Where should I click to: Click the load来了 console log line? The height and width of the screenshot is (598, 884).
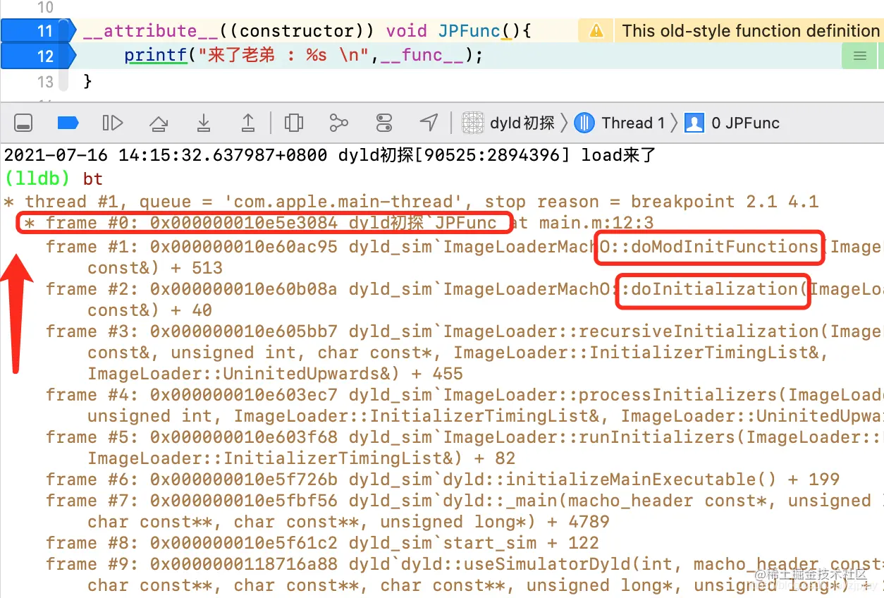pos(330,155)
